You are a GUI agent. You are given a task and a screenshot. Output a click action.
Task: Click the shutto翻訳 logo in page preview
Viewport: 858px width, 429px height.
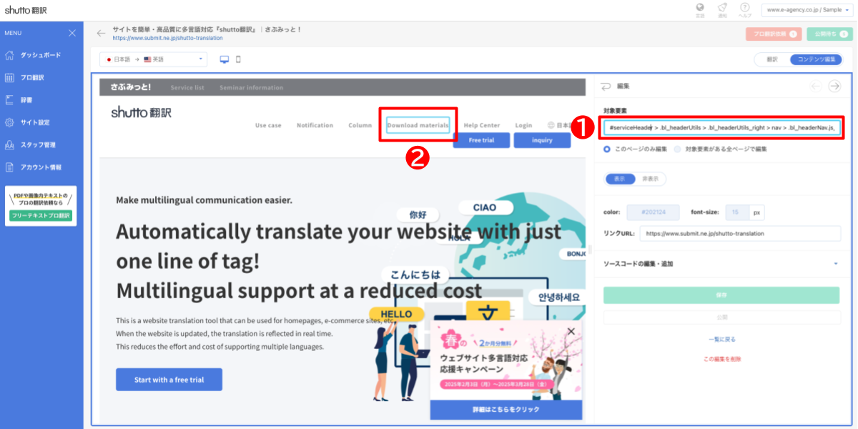coord(142,112)
